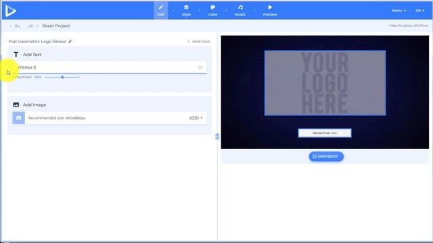Click the Add Text T icon
This screenshot has height=243, width=433.
16,55
